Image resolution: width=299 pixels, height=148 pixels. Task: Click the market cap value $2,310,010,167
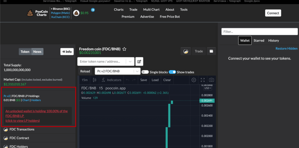(15, 84)
